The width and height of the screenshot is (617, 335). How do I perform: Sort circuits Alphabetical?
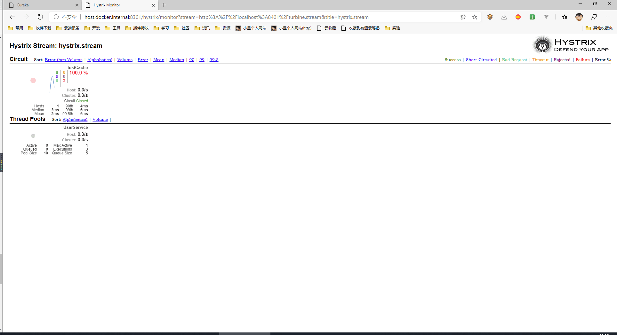click(100, 60)
